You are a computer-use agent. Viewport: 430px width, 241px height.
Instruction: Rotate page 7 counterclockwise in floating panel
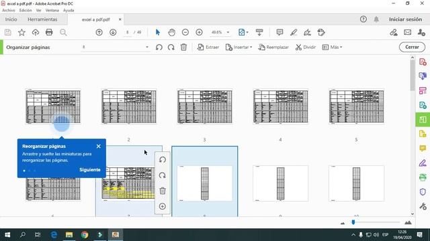point(163,159)
